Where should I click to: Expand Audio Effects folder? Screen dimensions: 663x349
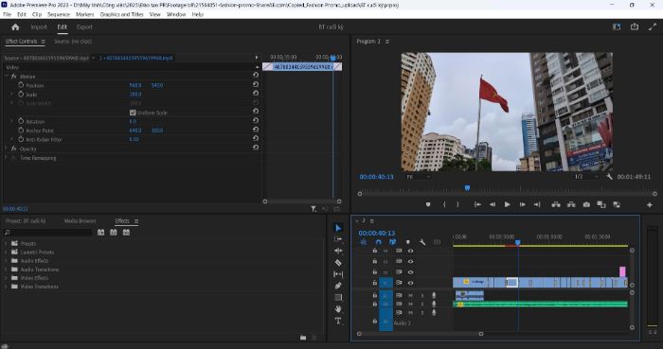coord(6,261)
